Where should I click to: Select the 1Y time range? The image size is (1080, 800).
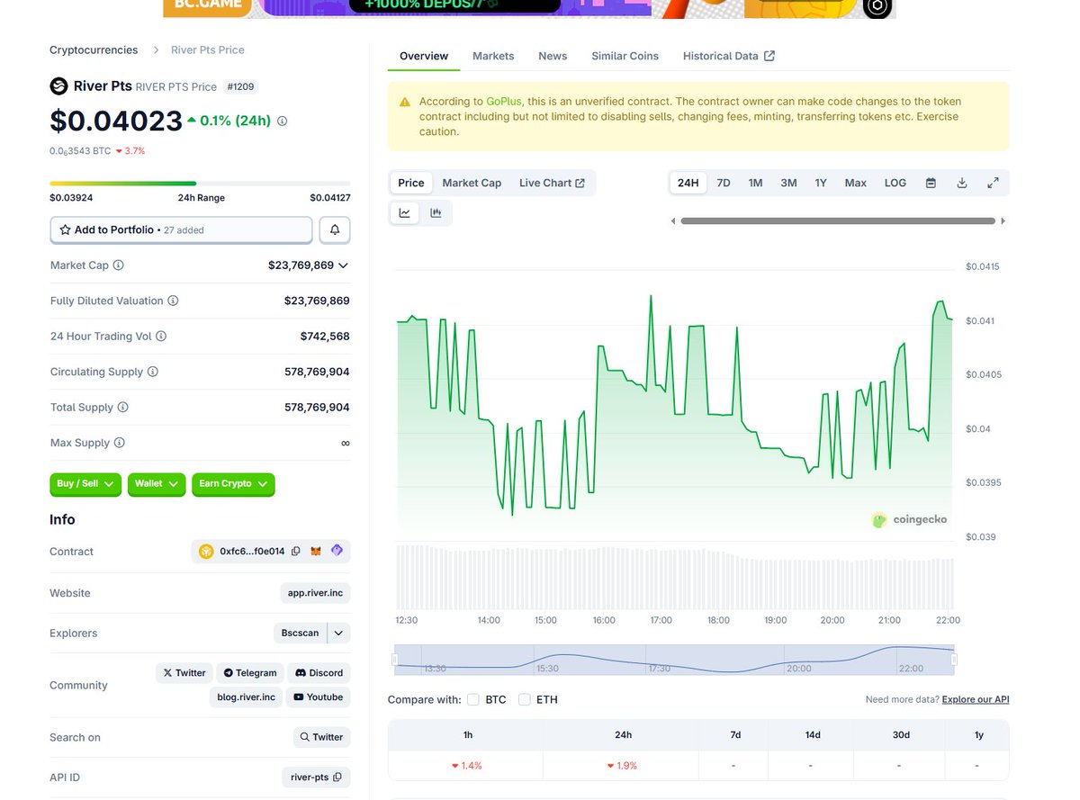pos(821,183)
